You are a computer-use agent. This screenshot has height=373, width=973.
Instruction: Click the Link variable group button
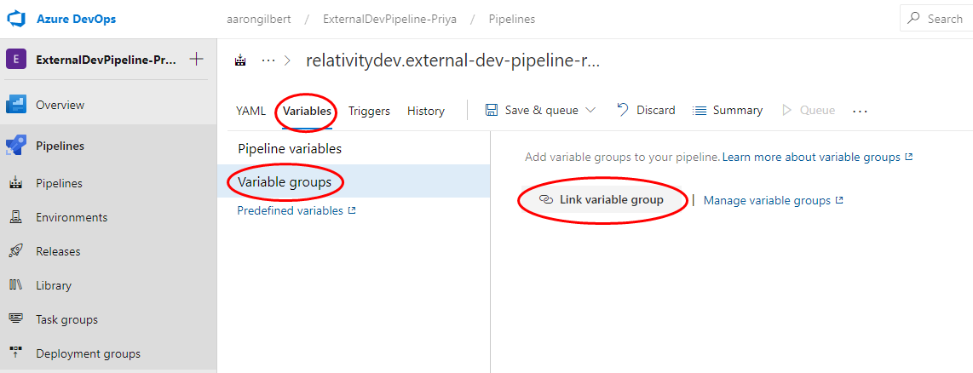[602, 200]
